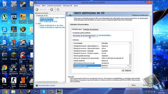Launch uTorrent from the desktop
Image resolution: width=168 pixels, height=94 pixels.
4,17
